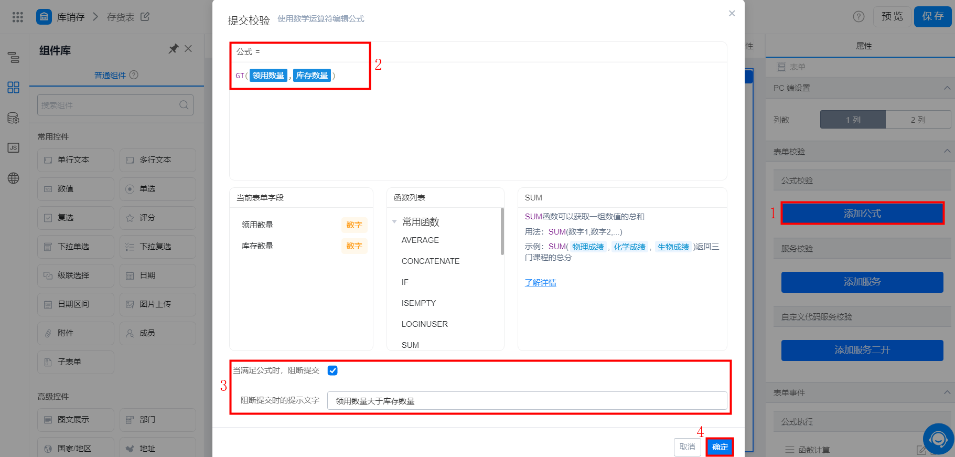Open the outline tree sidebar icon
The height and width of the screenshot is (457, 955).
pyautogui.click(x=14, y=57)
